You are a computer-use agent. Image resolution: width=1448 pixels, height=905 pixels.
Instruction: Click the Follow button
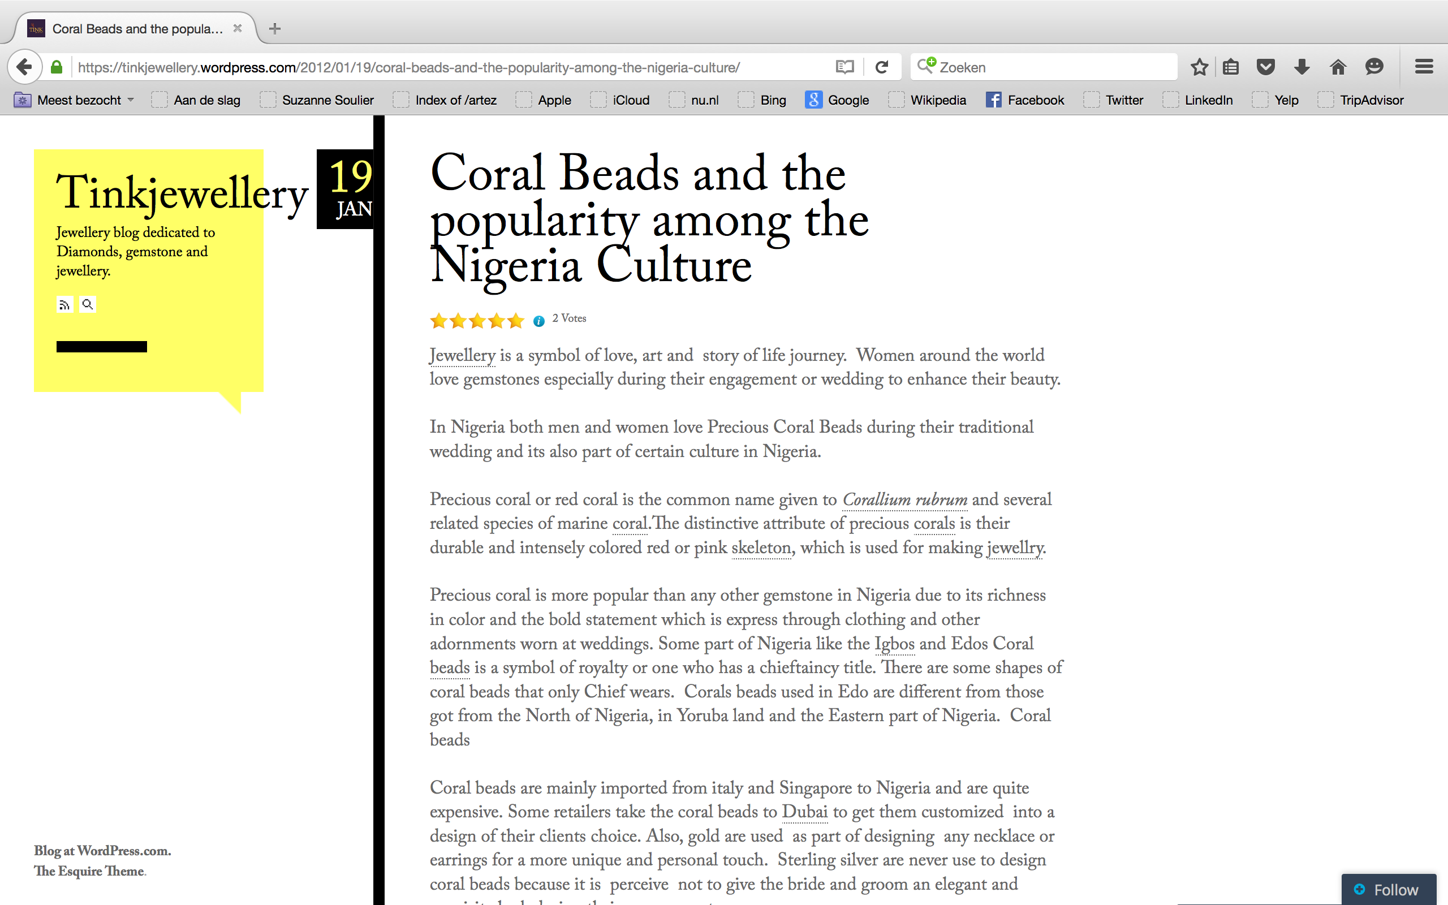[1388, 889]
